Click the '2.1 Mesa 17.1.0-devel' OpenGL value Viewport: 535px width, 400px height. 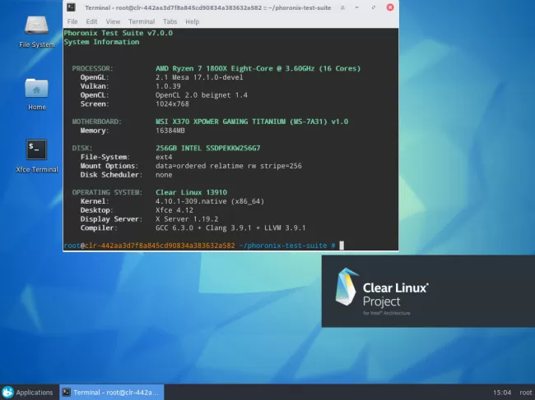[199, 77]
